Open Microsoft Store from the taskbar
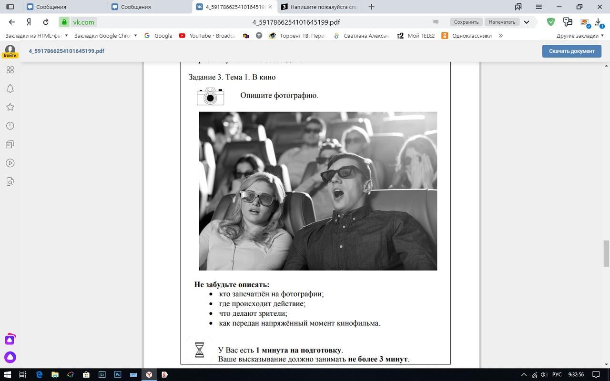610x381 pixels. pyautogui.click(x=86, y=374)
